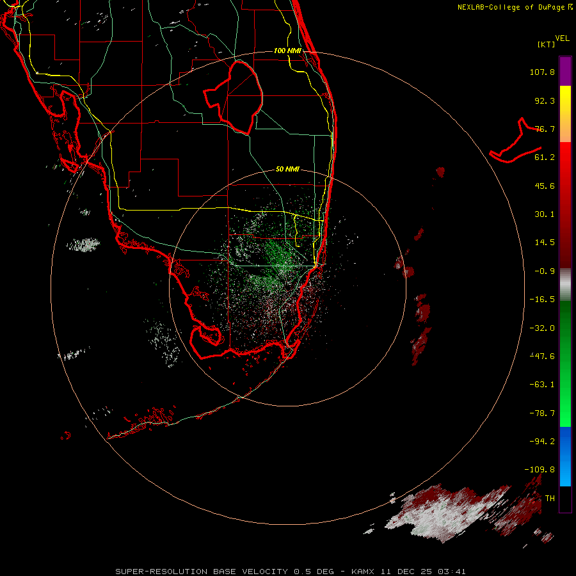Select the 92.3 velocity scale value
Viewport: 576px width, 576px height.
coord(545,100)
